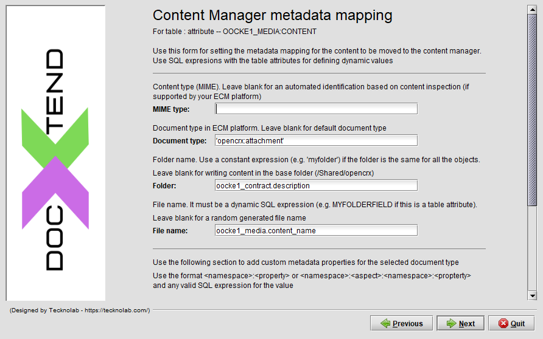Click the File name field with oocke1_media.content_name
543x339 pixels.
[x=316, y=230]
